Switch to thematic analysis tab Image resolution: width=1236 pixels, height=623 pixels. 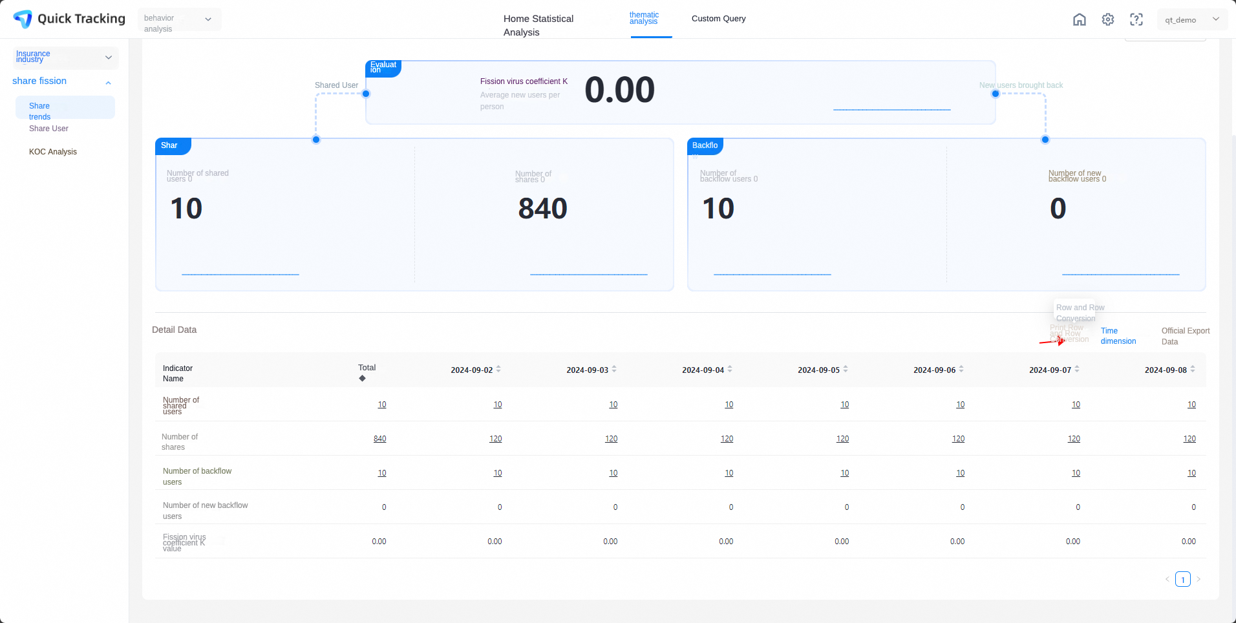click(x=645, y=18)
